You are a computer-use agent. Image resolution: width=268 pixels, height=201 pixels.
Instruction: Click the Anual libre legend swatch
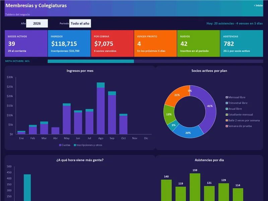(x=227, y=109)
